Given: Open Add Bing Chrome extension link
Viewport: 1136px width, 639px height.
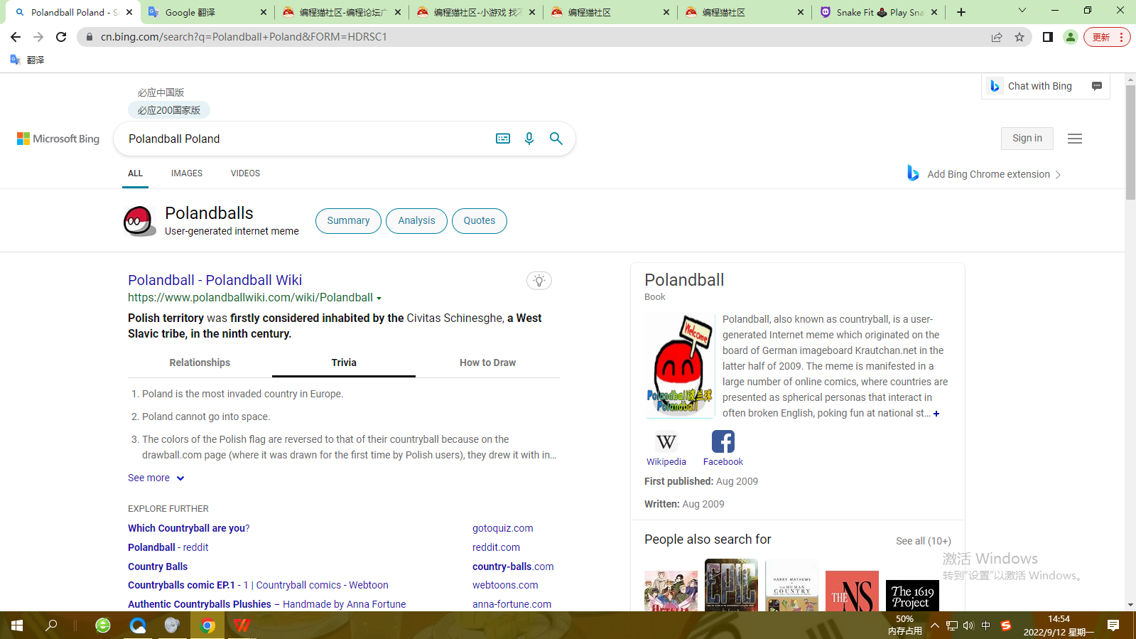Looking at the screenshot, I should [x=984, y=174].
